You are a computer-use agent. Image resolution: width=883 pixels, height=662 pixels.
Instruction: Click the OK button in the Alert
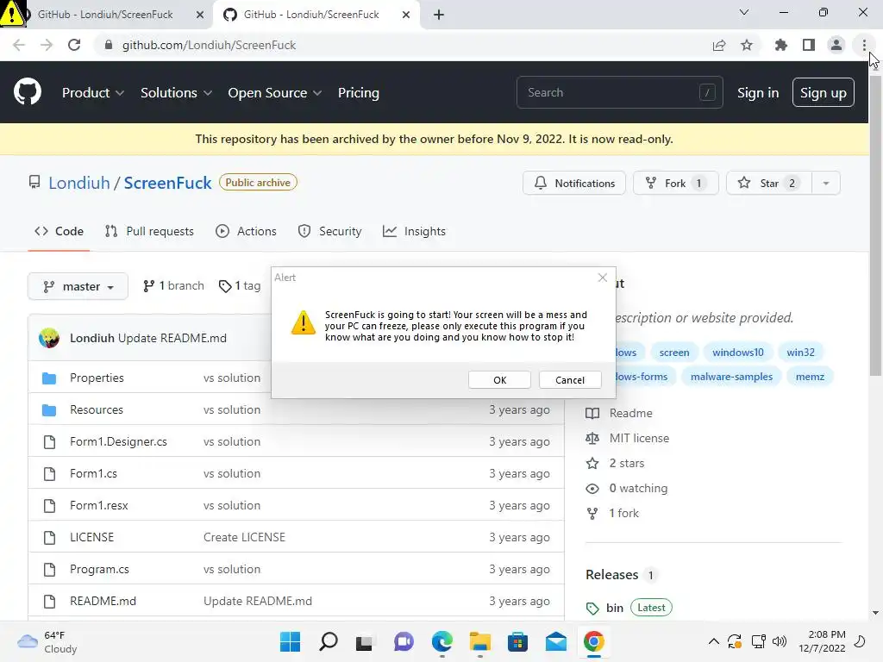(499, 380)
